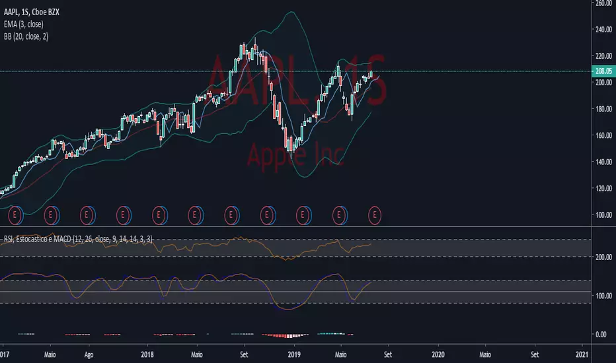616x363 pixels.
Task: Select the BB (20, close, 2) indicator legend
Action: tap(26, 36)
